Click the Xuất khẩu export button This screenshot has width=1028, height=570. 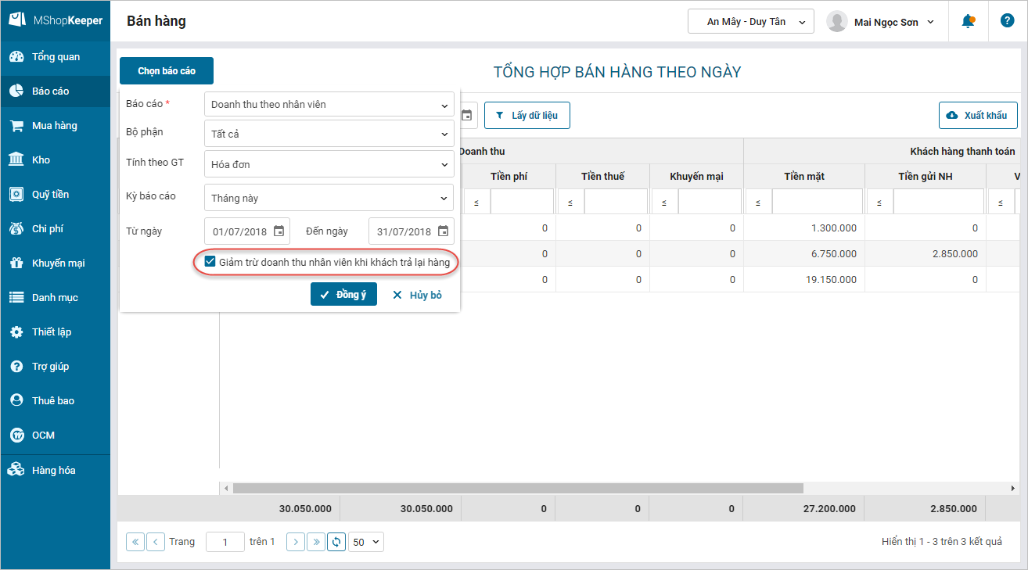[x=978, y=116]
